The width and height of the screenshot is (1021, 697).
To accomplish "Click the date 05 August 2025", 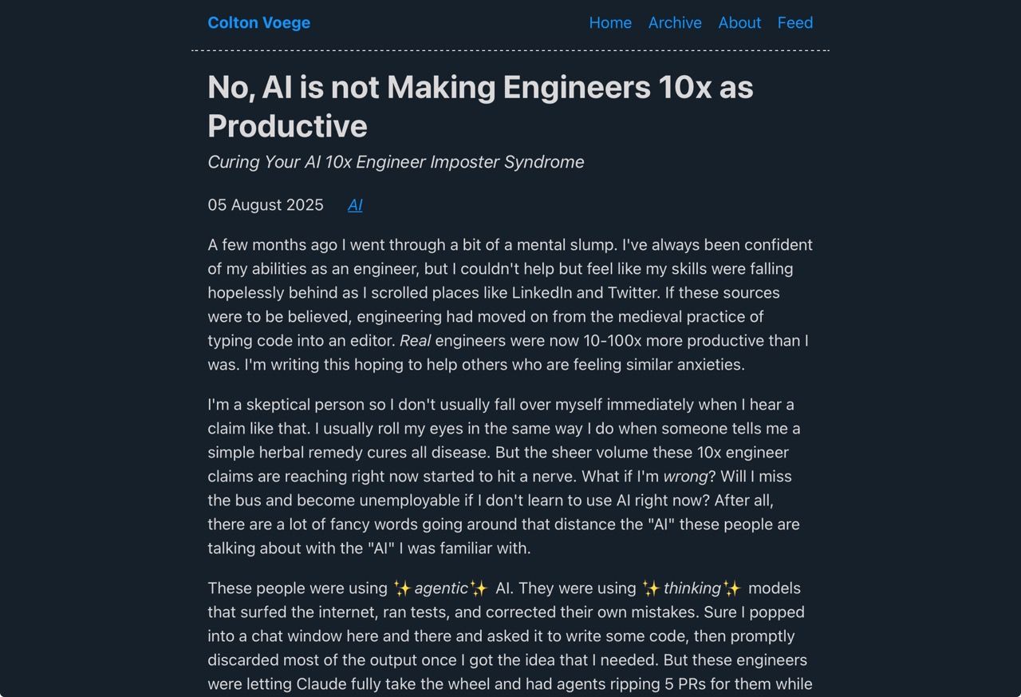I will point(266,205).
